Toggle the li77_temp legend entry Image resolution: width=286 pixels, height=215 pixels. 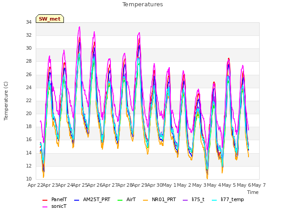click(x=228, y=199)
